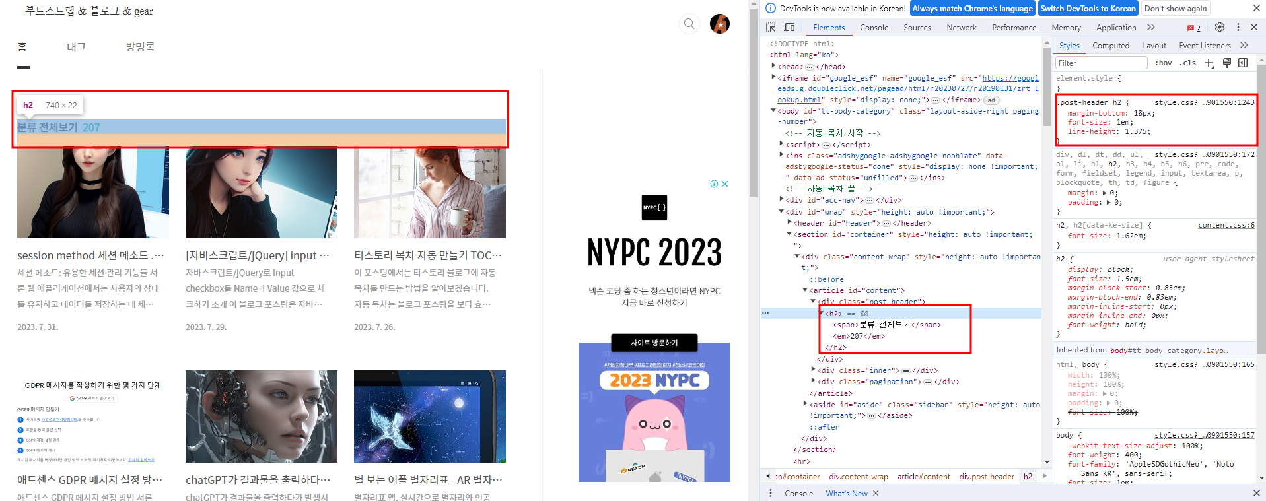The image size is (1266, 501).
Task: Open the DevTools three-dot customize menu
Action: coord(1238,27)
